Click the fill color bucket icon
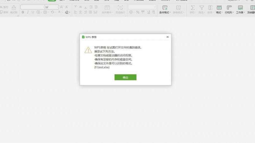The height and width of the screenshot is (143, 255). 53,12
